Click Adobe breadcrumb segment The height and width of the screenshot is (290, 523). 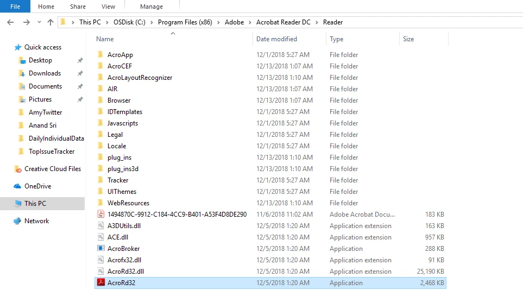pos(234,22)
